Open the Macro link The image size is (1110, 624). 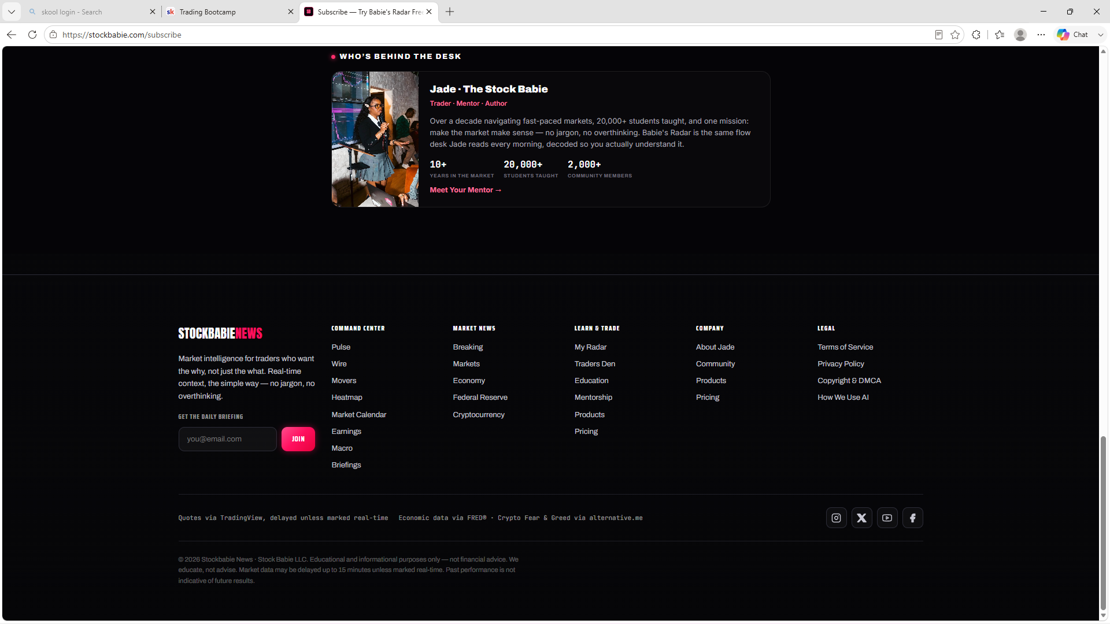coord(342,448)
